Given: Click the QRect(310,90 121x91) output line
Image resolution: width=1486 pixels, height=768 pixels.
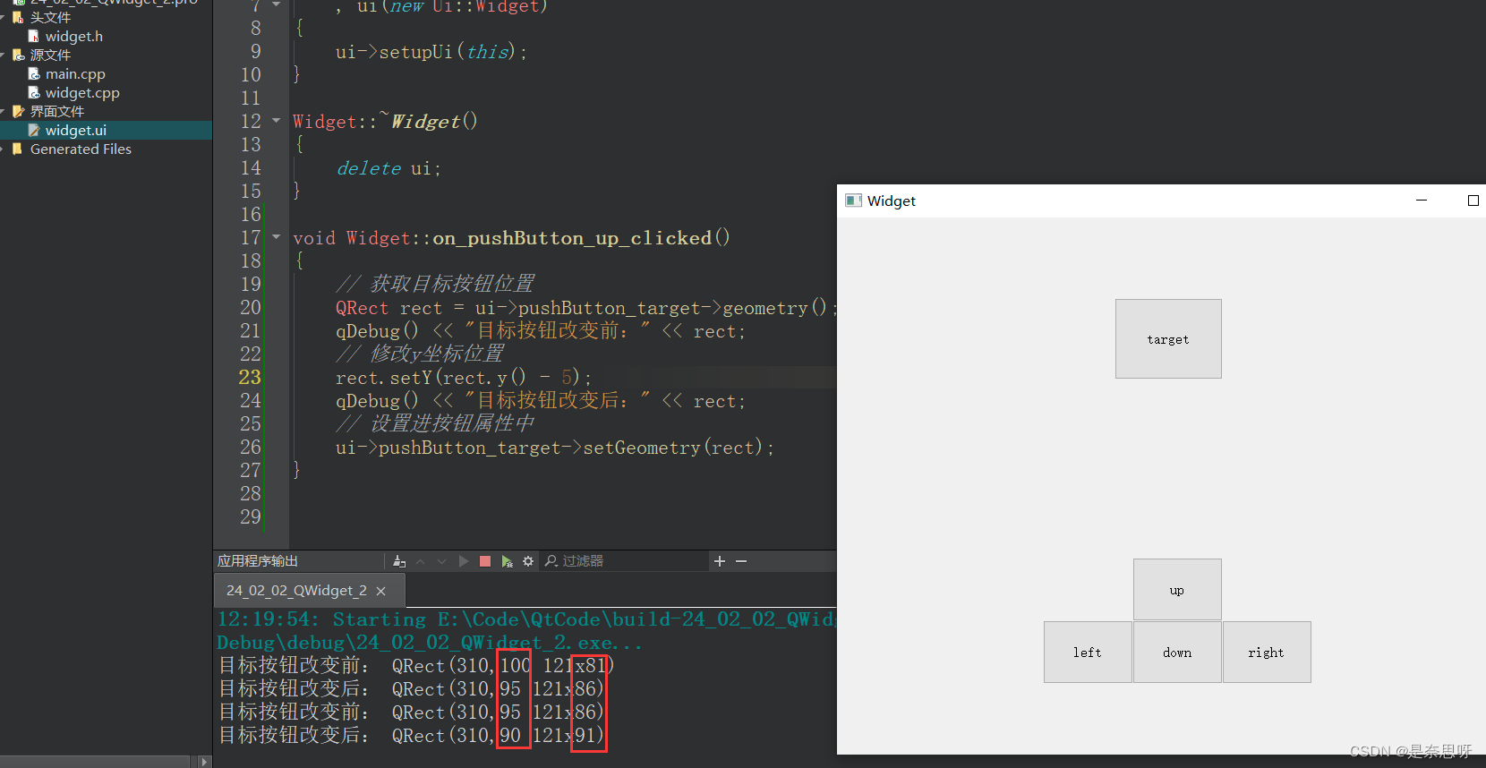Looking at the screenshot, I should click(413, 736).
